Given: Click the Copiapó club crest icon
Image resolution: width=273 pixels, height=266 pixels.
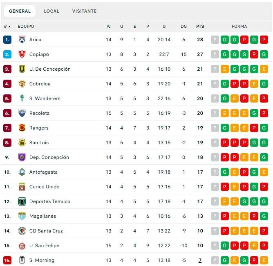Looking at the screenshot, I should (22, 54).
